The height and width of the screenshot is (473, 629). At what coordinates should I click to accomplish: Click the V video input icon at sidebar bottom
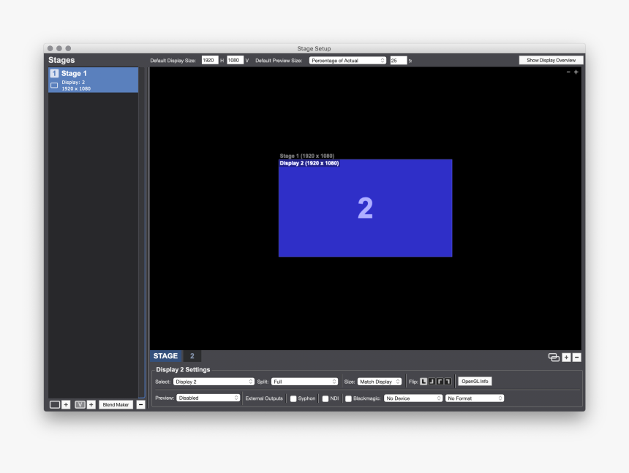[x=79, y=404]
